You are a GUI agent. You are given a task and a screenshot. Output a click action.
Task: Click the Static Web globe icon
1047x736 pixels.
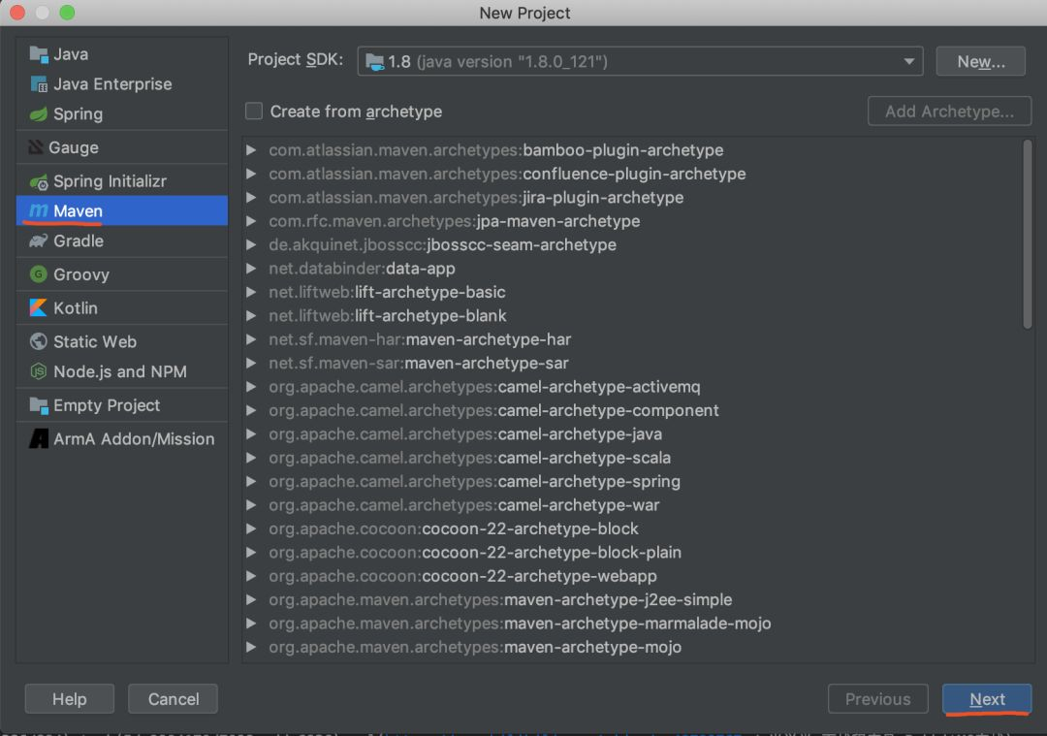point(39,341)
